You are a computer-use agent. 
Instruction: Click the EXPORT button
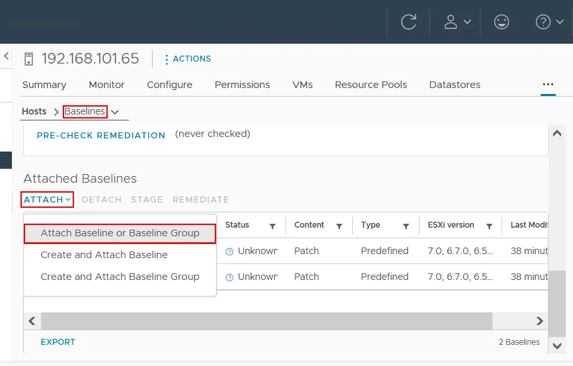point(58,342)
